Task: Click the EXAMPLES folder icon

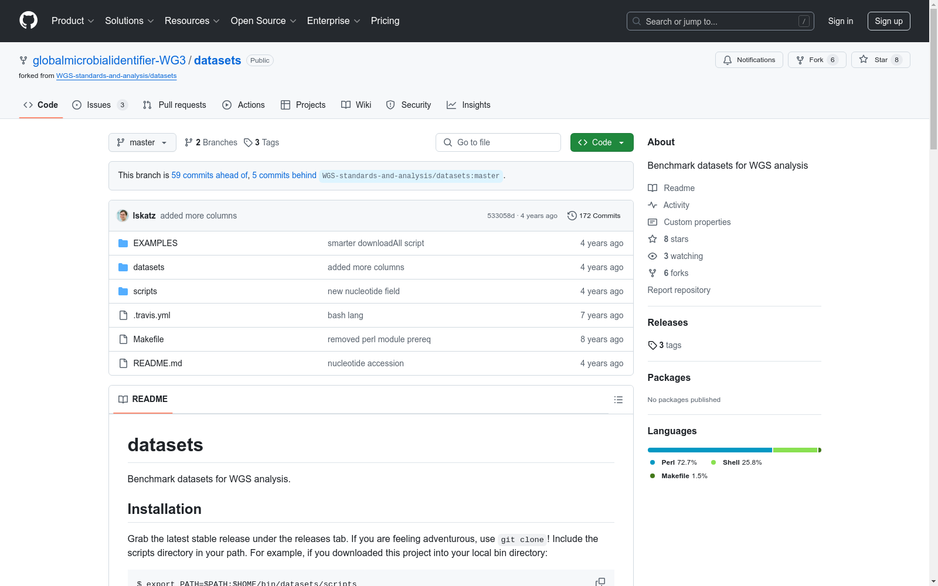Action: point(123,243)
